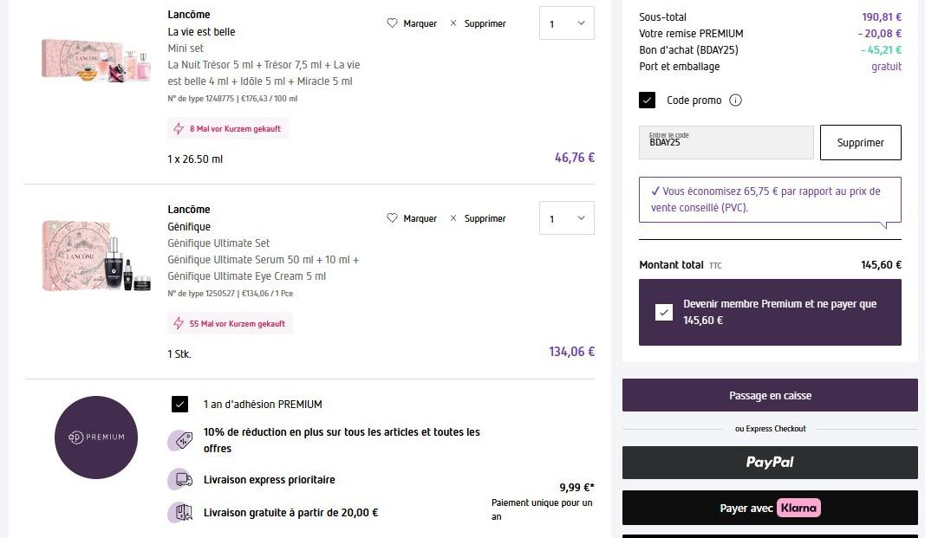Click the heart icon for La vie est belle

[392, 23]
